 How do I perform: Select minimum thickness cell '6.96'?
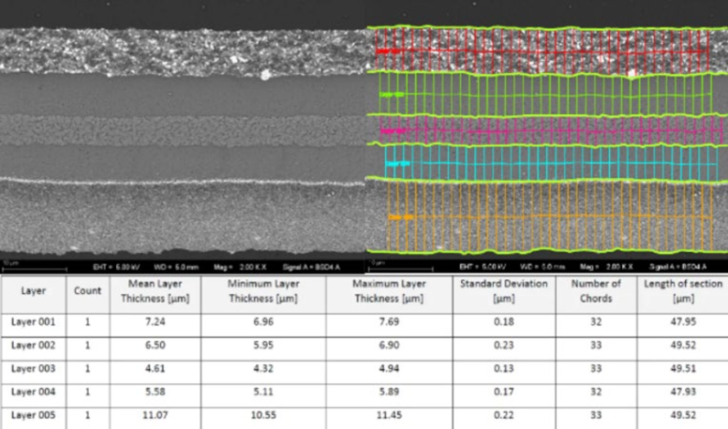coord(263,321)
